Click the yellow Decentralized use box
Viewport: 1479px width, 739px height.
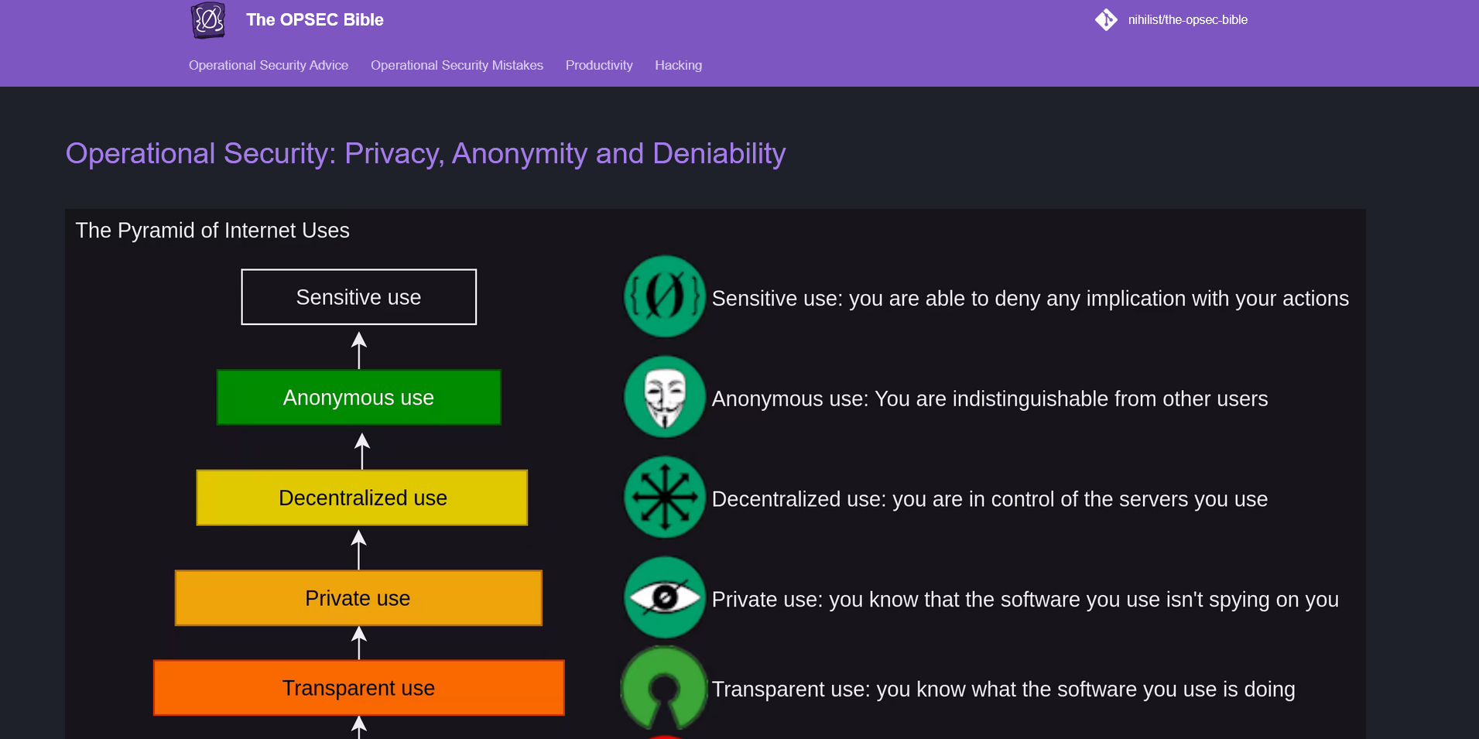[x=362, y=498]
